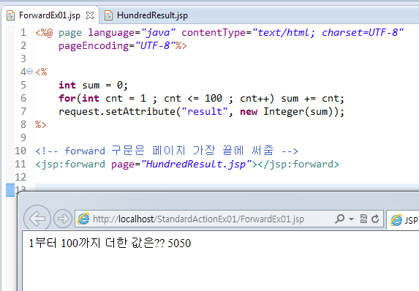The width and height of the screenshot is (419, 291).
Task: Click the "result" string literal in line 7
Action: pyautogui.click(x=205, y=111)
